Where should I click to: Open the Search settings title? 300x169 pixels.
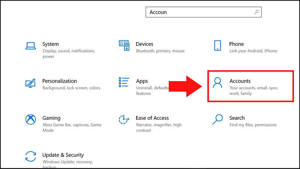point(237,118)
